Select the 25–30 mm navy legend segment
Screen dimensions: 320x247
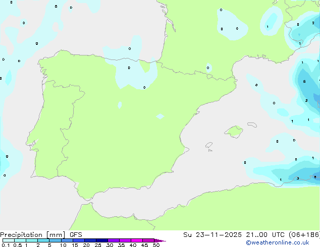(102, 240)
